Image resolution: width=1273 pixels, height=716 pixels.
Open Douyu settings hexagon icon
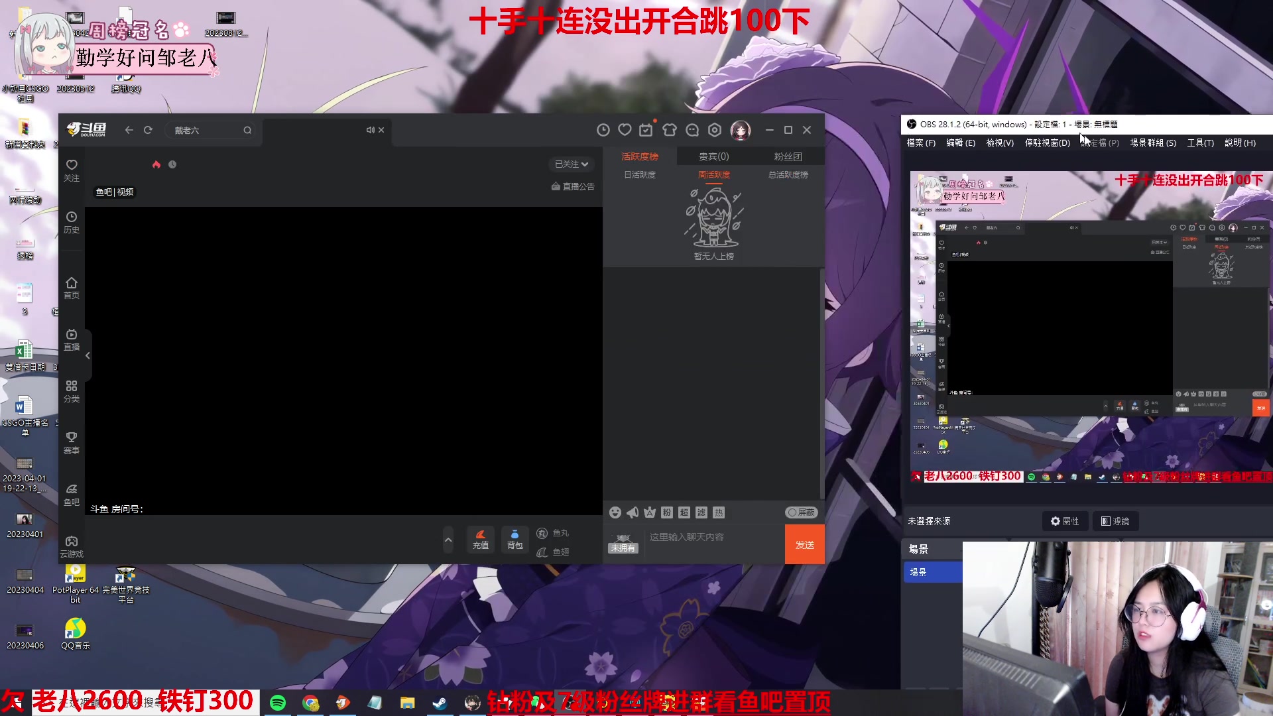[715, 130]
